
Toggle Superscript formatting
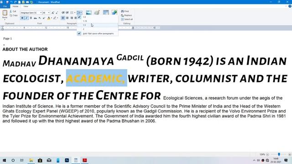click(44, 18)
